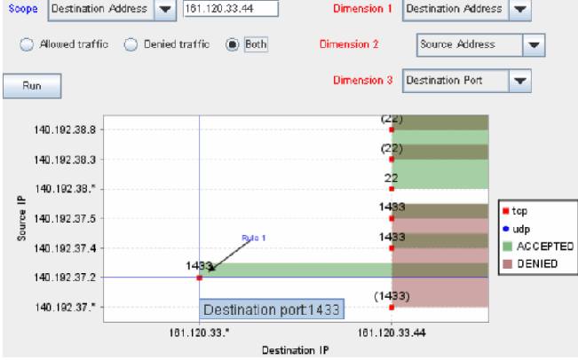Click the pink DENIED legend swatch
Screen dimensions: 578x360
pos(505,263)
